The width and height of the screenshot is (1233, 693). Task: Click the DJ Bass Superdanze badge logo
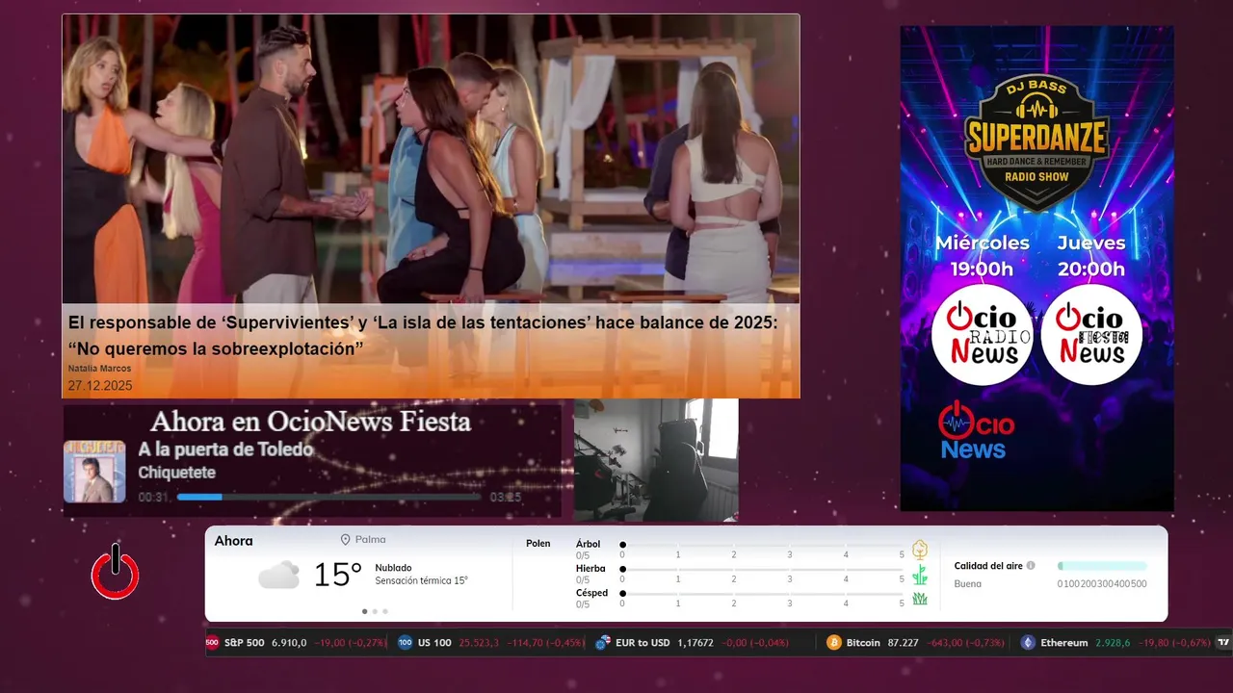1036,143
